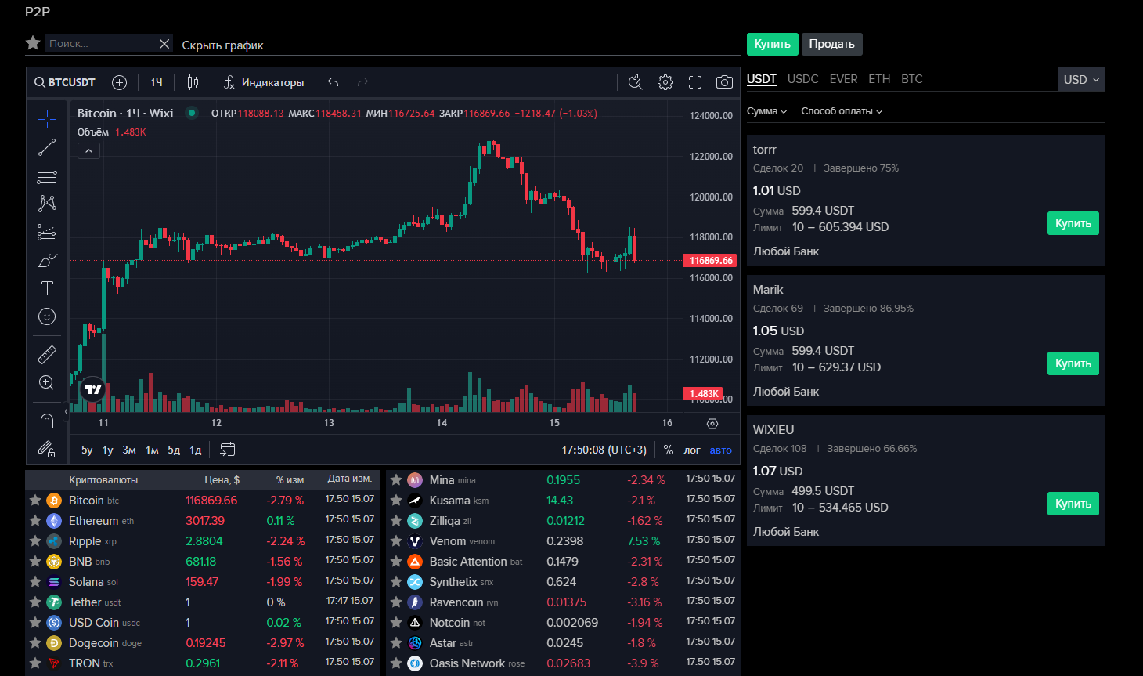Expand the Способ оплаты dropdown
The image size is (1143, 676).
(x=842, y=111)
